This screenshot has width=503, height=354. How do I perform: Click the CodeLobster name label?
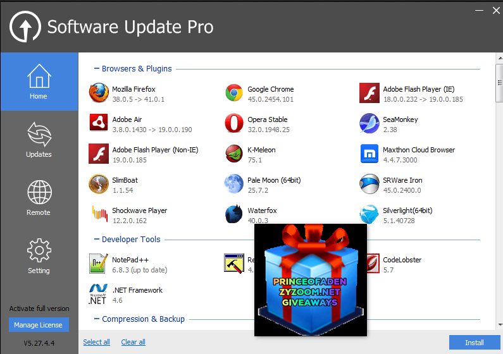click(402, 260)
